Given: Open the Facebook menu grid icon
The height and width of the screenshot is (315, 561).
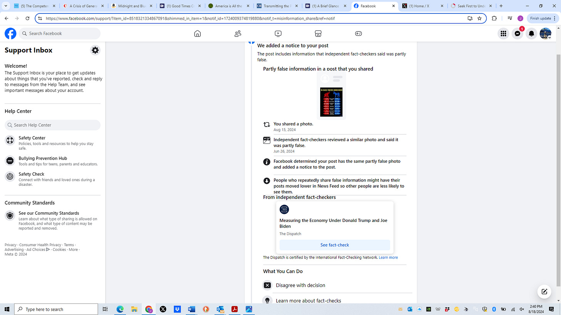Looking at the screenshot, I should tap(503, 33).
